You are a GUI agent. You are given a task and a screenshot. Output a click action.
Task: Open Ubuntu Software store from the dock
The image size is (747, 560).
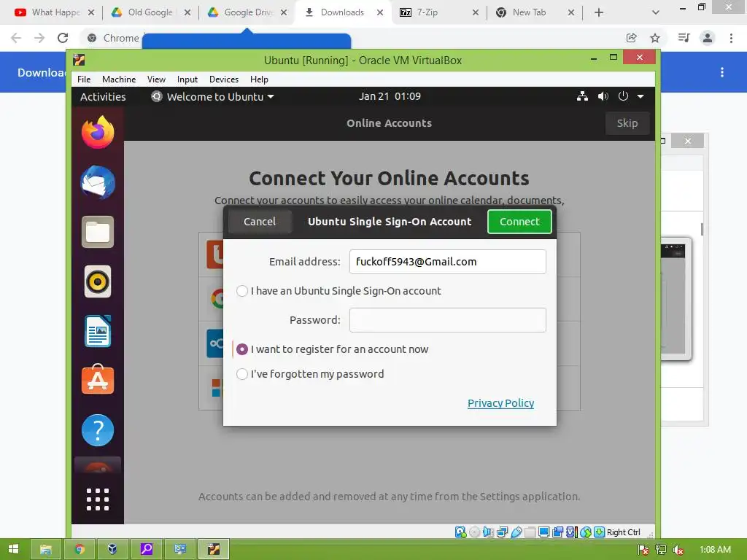98,380
